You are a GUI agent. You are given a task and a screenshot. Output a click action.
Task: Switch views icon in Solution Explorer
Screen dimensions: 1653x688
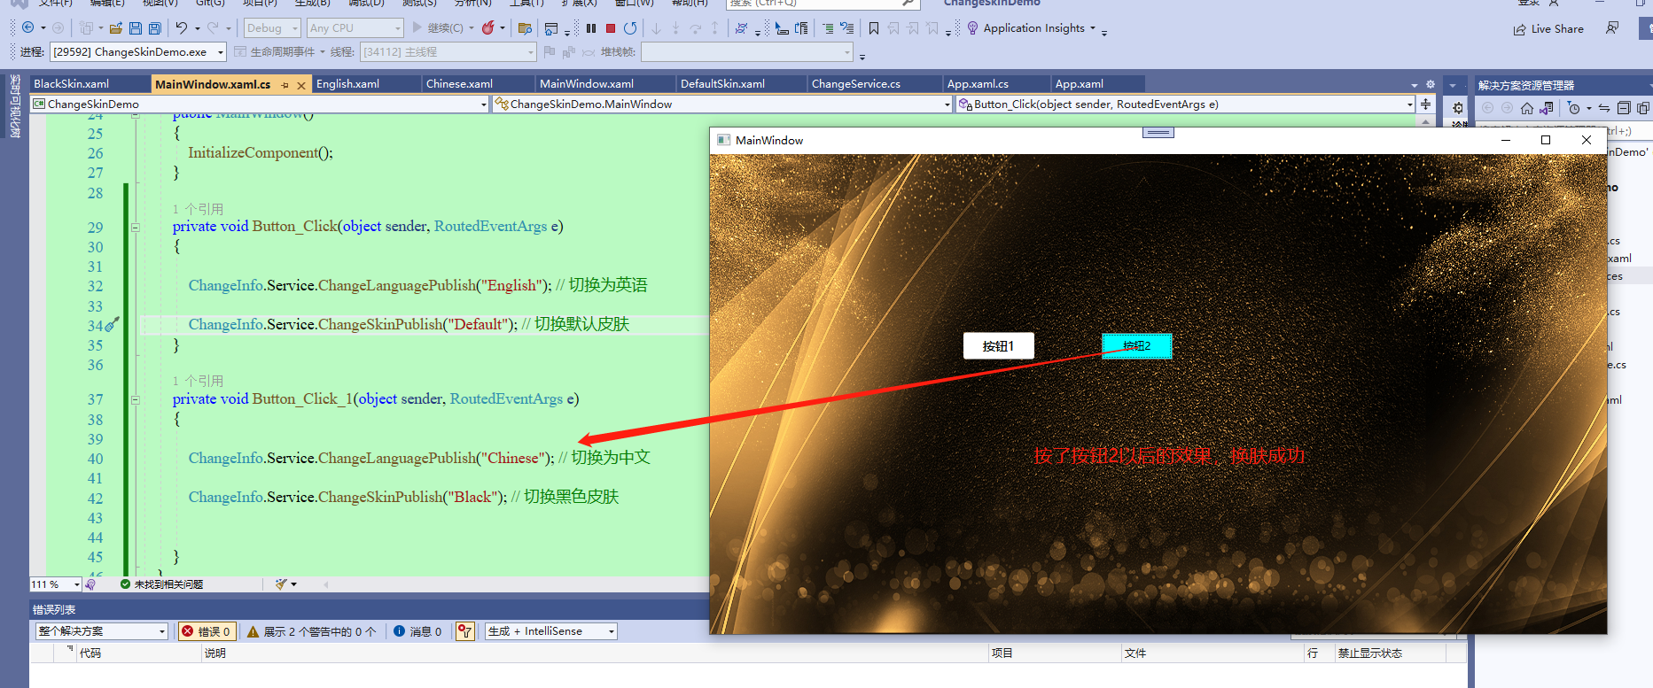[1547, 108]
